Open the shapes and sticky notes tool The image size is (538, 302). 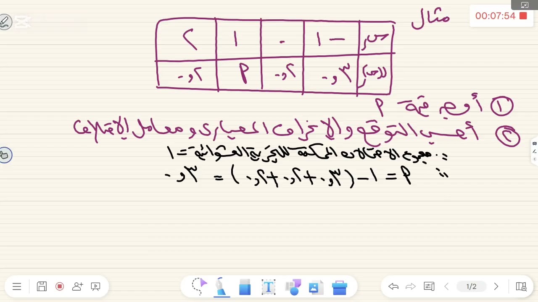[x=293, y=287]
